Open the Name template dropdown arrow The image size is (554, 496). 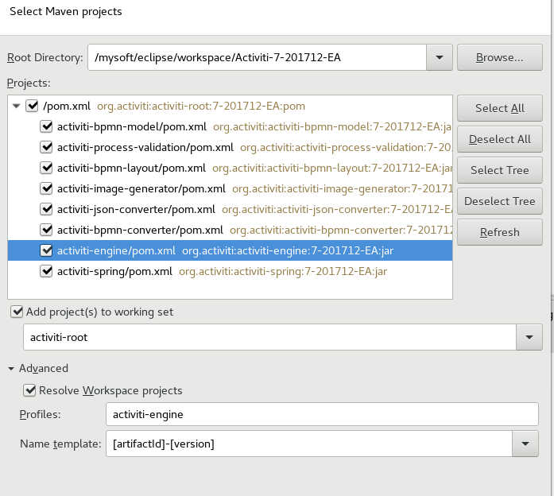524,444
